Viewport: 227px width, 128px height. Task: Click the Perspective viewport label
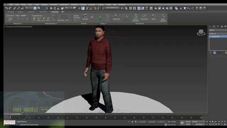point(10,27)
